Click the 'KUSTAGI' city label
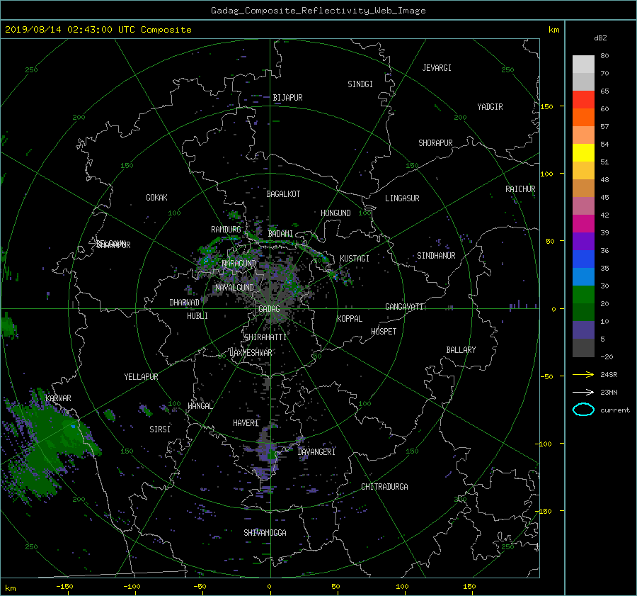This screenshot has width=637, height=596. coord(355,259)
